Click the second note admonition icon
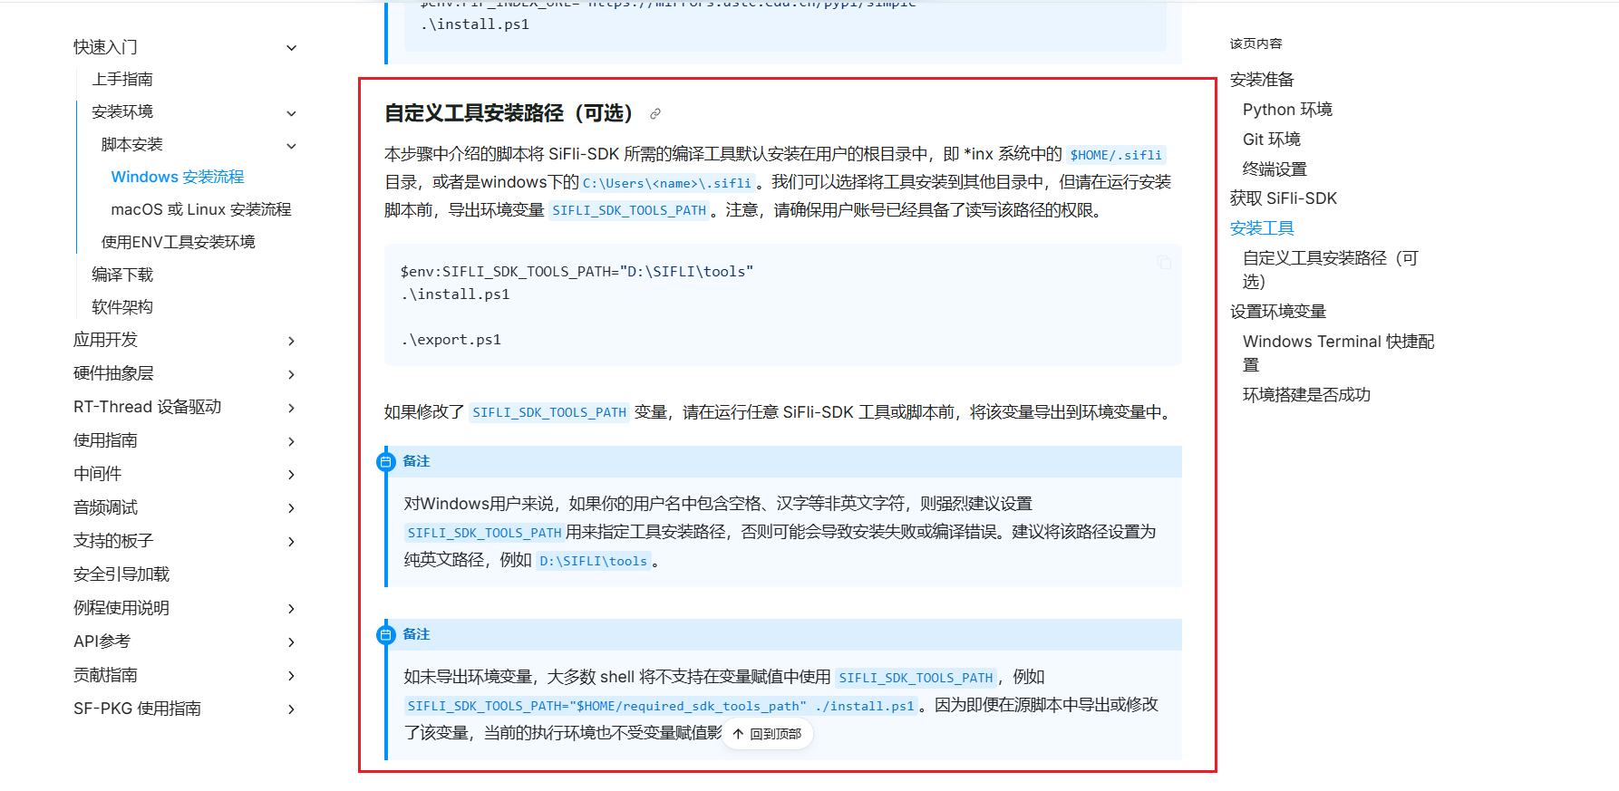 pos(386,635)
